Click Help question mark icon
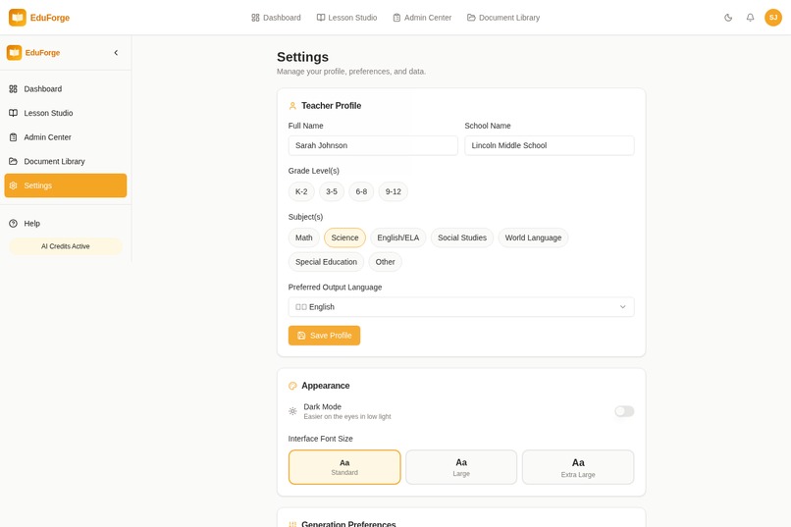Screen dimensions: 791x527 pos(13,224)
